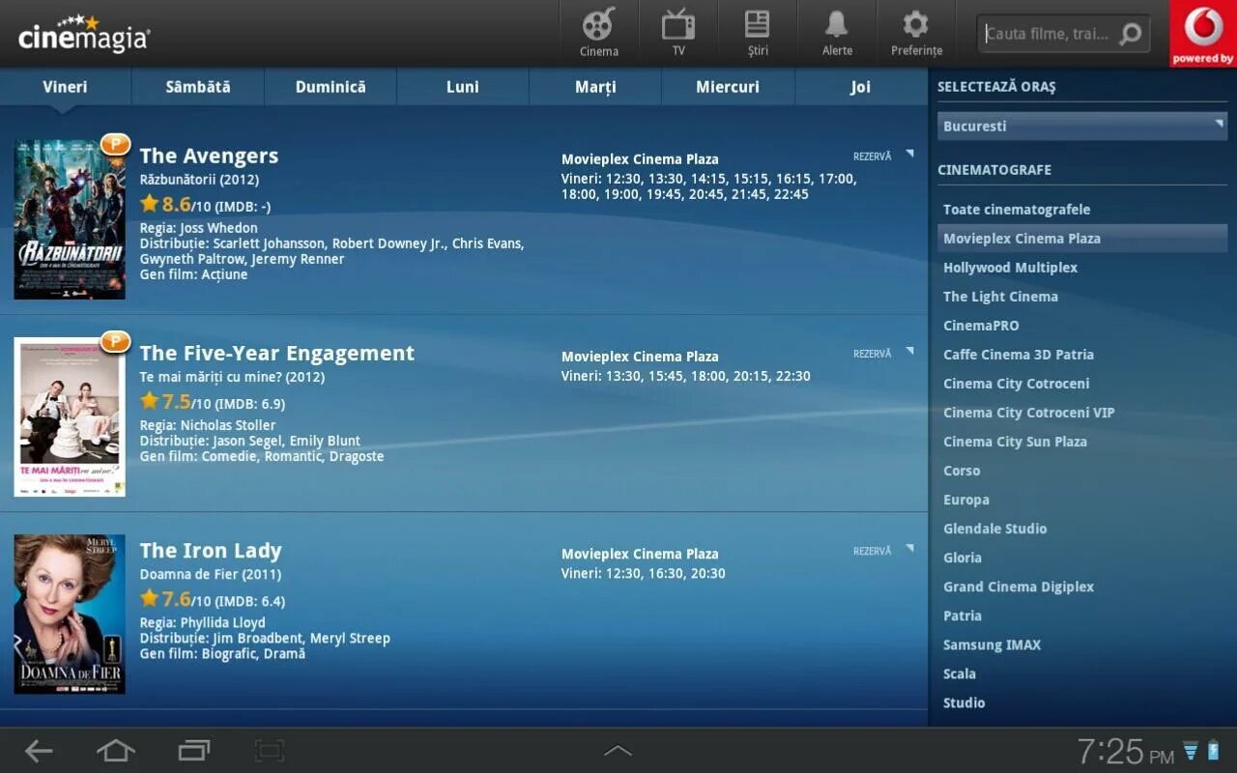
Task: Tap the Wi-Fi signal status icon
Action: coord(1191,751)
